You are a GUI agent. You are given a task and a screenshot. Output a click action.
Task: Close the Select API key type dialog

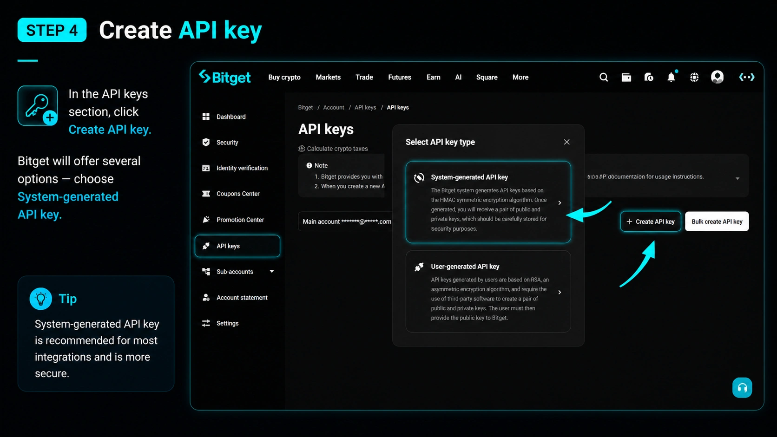coord(566,142)
